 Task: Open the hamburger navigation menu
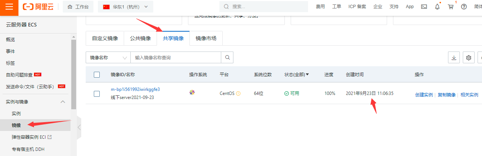pyautogui.click(x=9, y=7)
